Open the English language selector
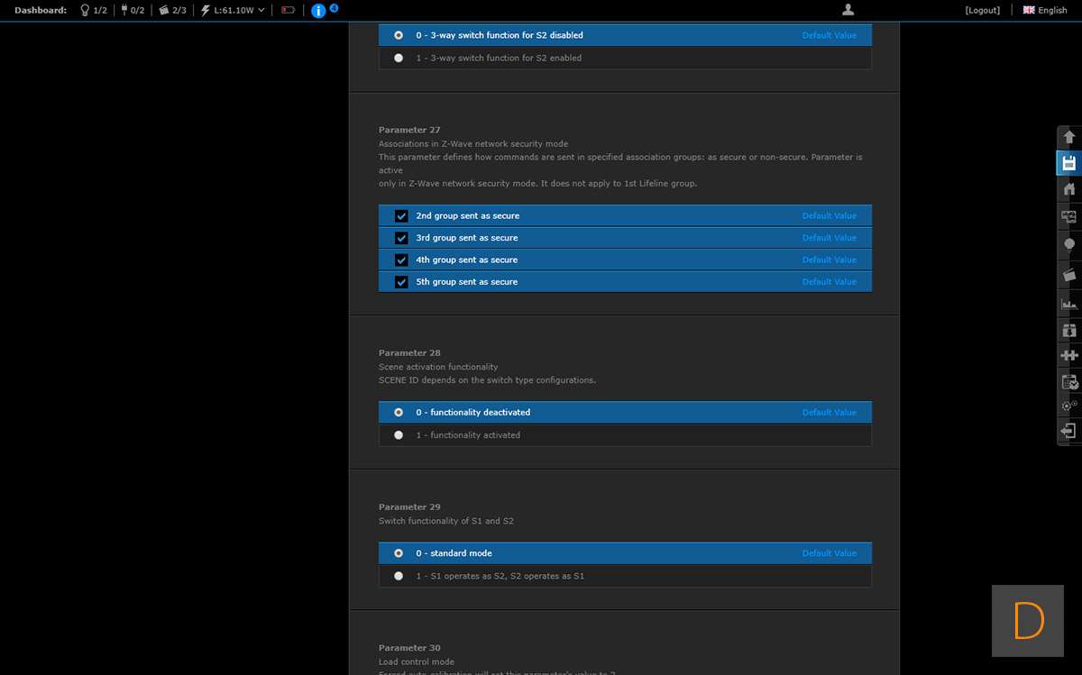Viewport: 1082px width, 675px height. [1044, 11]
